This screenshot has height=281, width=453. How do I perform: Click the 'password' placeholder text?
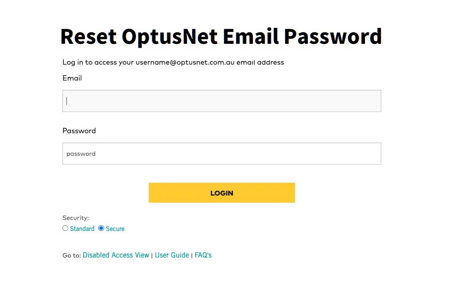[x=81, y=154]
